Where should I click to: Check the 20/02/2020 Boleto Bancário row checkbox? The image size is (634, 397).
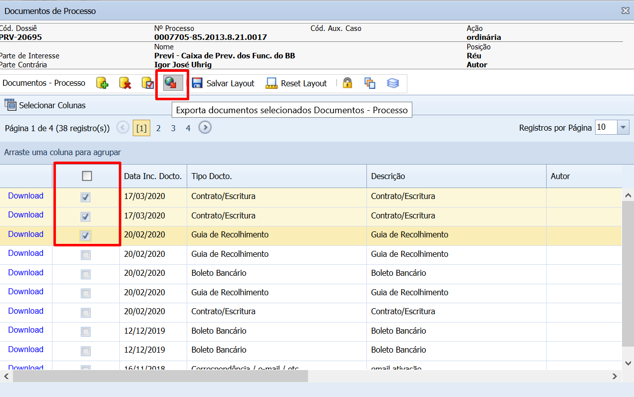pos(86,274)
